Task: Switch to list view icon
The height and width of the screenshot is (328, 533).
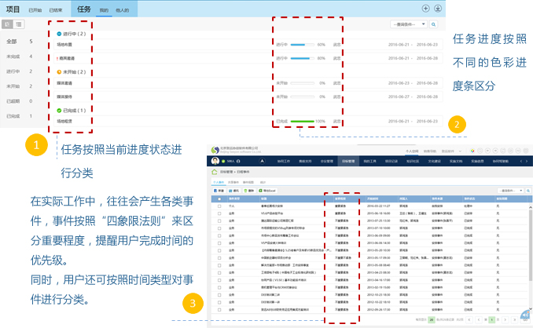Action: [x=18, y=25]
